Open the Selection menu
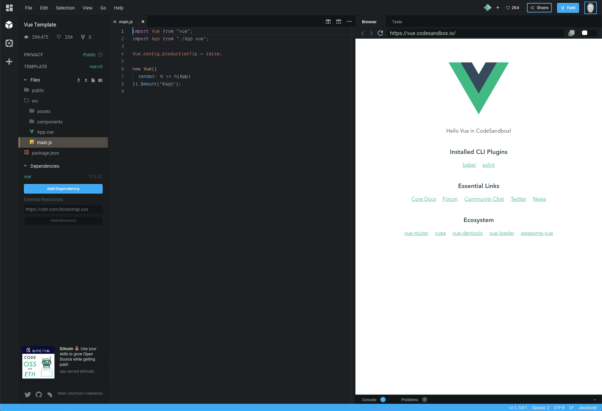Screen dimensions: 602x411 pyautogui.click(x=65, y=8)
